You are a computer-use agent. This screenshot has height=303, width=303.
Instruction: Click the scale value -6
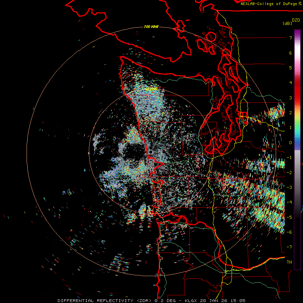click(x=289, y=232)
